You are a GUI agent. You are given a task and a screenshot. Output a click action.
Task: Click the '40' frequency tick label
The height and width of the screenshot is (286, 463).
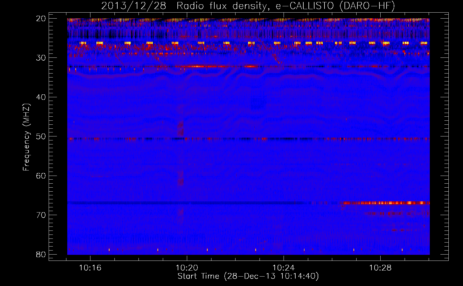coord(41,97)
